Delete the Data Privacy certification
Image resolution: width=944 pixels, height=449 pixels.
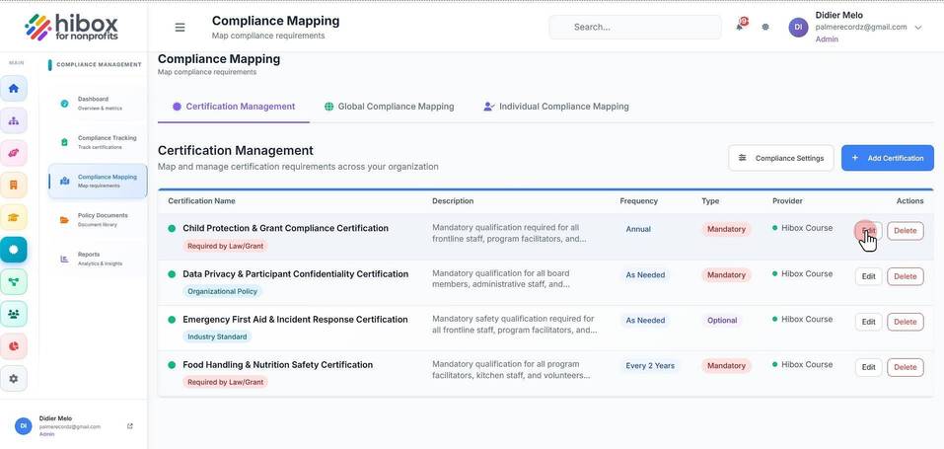[x=905, y=276]
